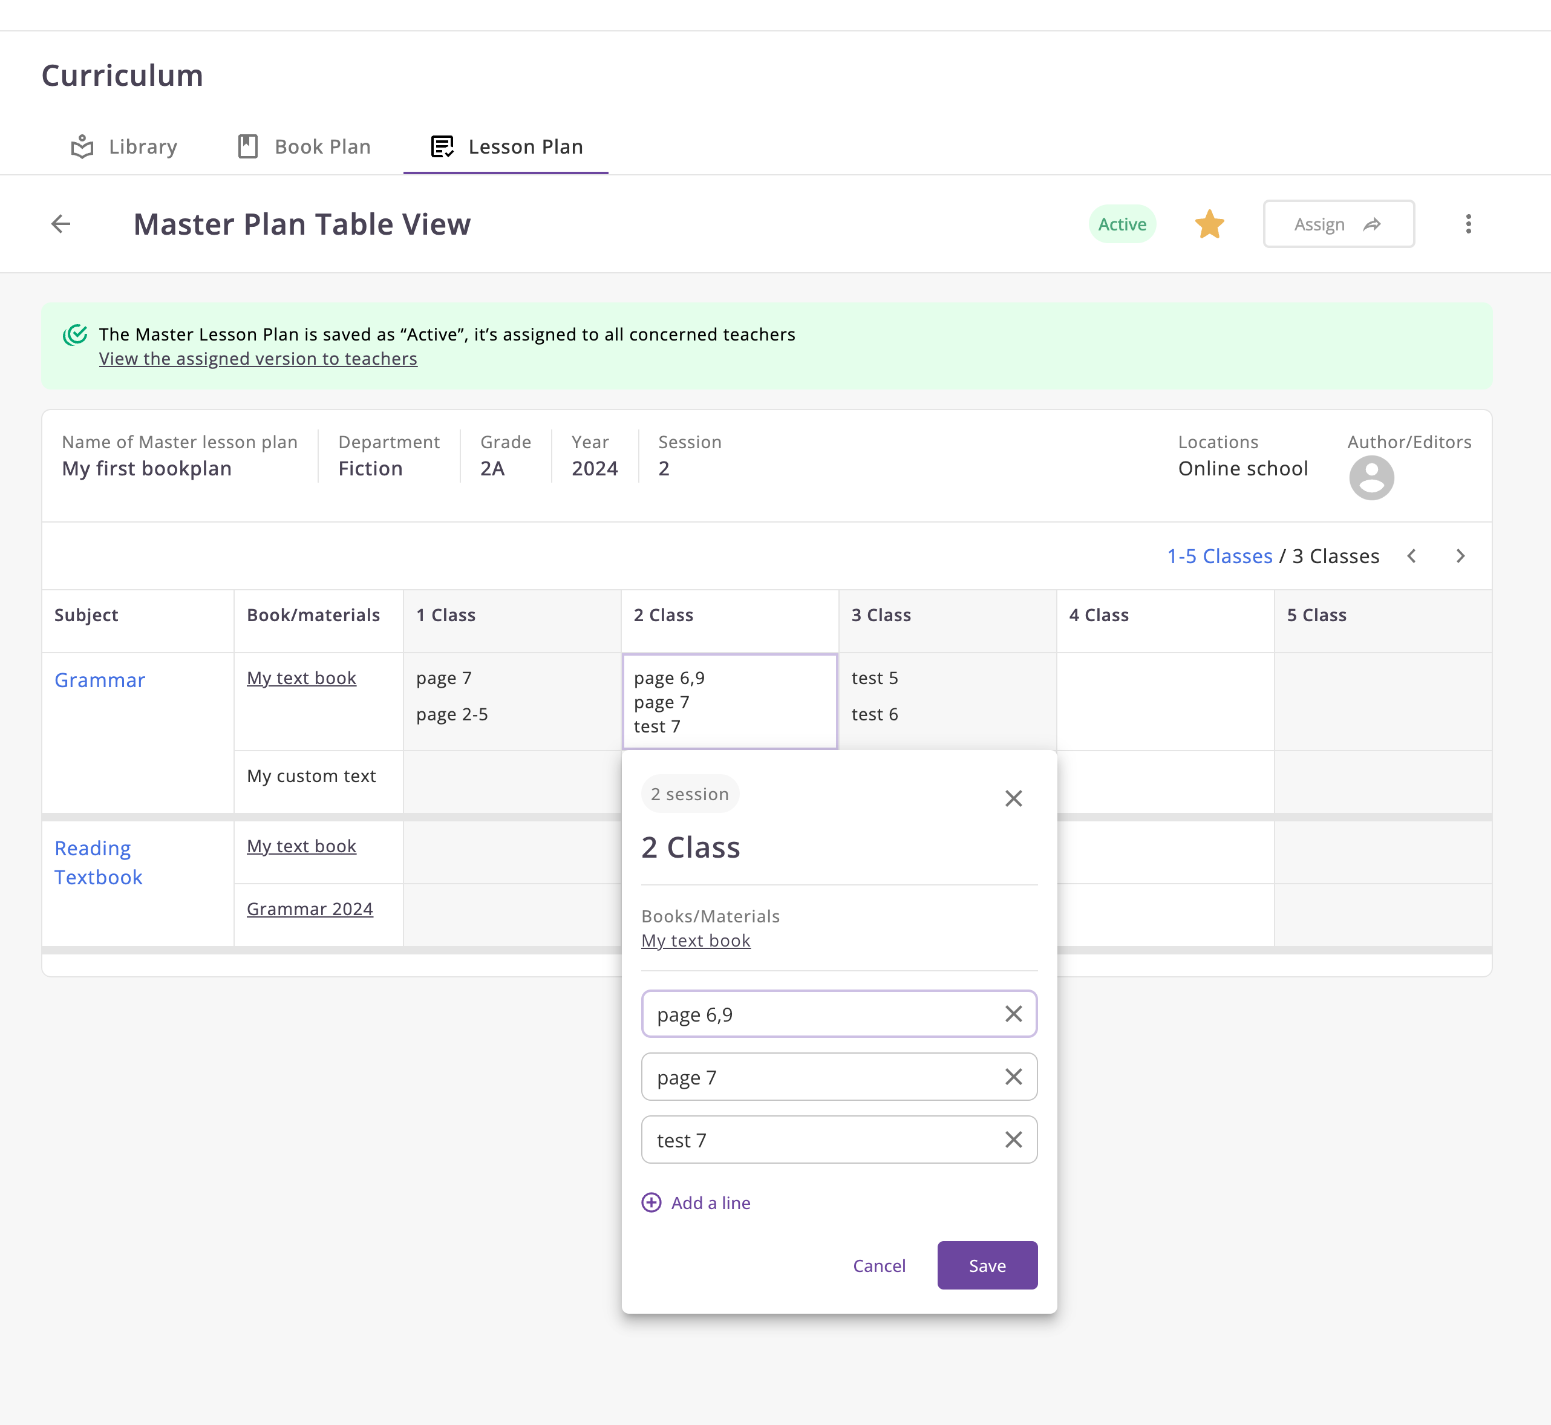Delete the 'test 7' line entry
The height and width of the screenshot is (1425, 1551).
(x=1013, y=1140)
